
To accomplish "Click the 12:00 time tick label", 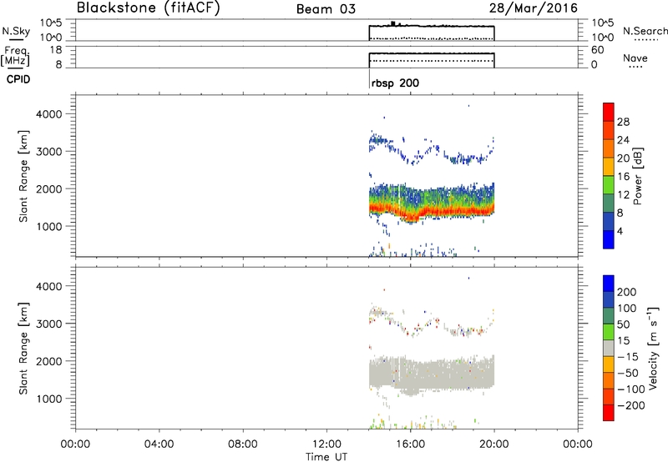I will coord(326,444).
